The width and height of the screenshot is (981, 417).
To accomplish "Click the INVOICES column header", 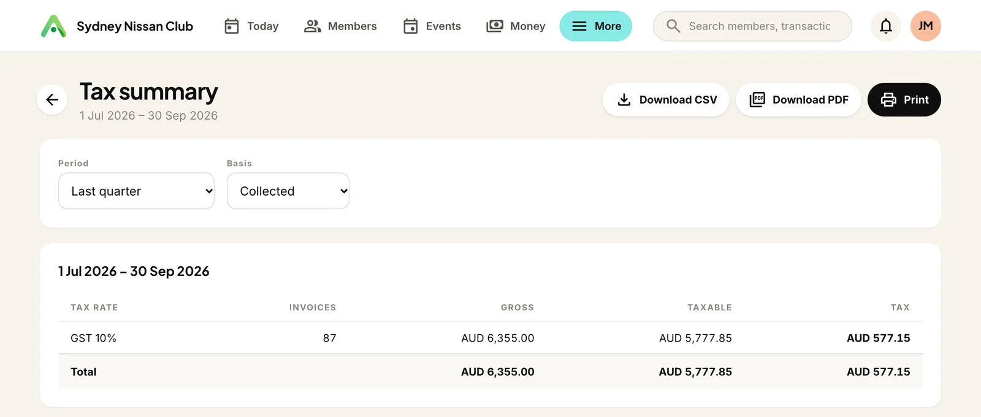I will (x=313, y=307).
